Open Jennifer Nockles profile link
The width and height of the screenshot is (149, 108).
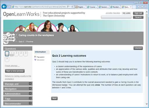point(113,13)
